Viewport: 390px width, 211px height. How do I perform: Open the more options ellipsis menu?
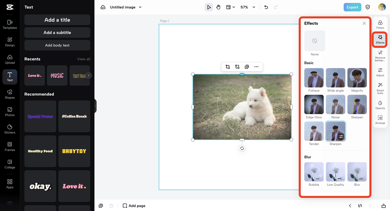click(256, 67)
